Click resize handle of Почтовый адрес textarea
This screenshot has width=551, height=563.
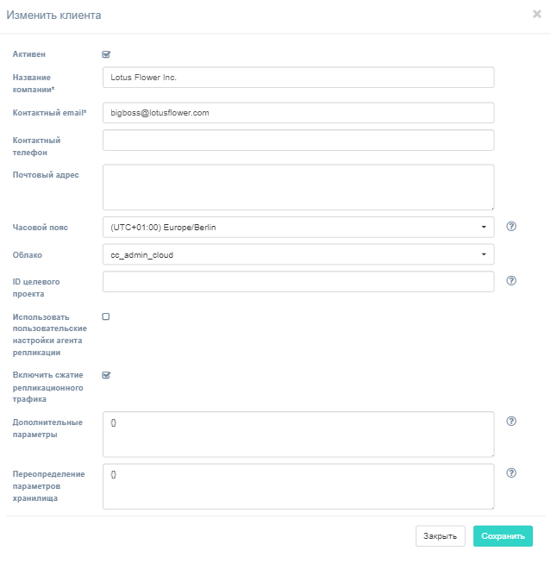(491, 206)
